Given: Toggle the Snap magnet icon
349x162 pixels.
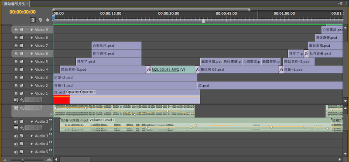Looking at the screenshot, I should click(x=33, y=20).
